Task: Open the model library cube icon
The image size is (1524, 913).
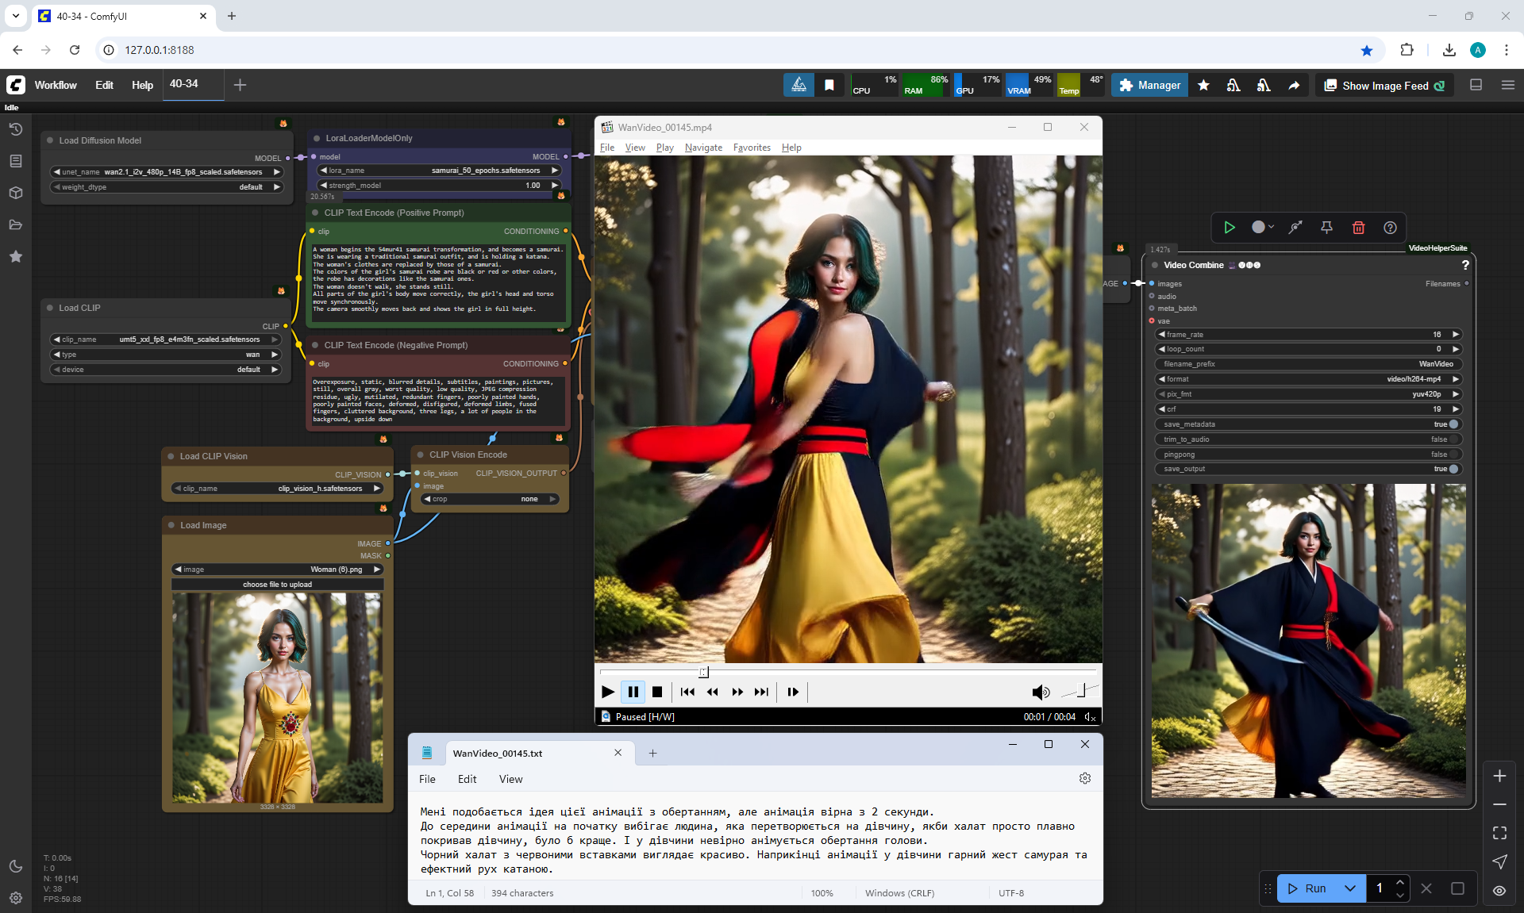Action: point(16,193)
